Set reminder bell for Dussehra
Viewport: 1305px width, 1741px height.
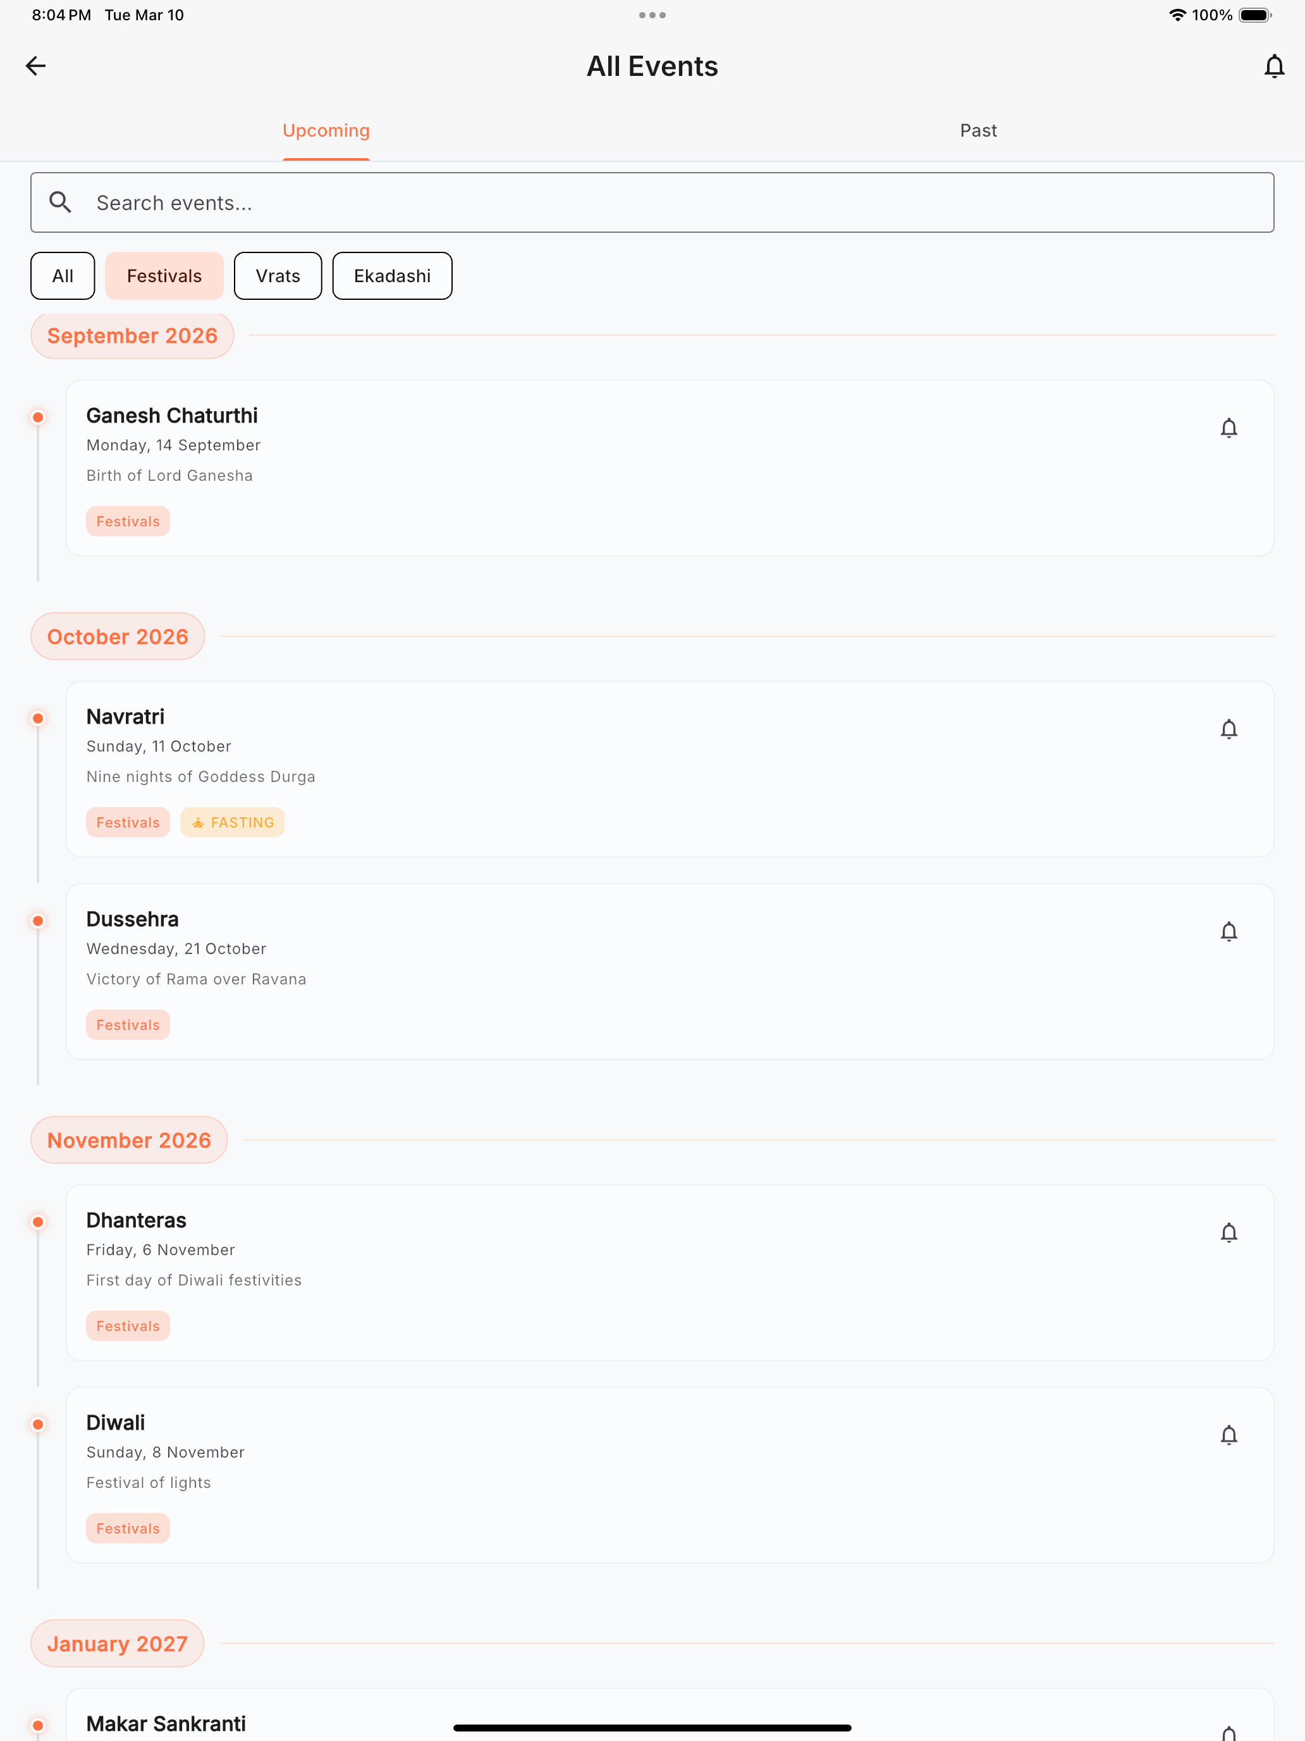pos(1228,931)
